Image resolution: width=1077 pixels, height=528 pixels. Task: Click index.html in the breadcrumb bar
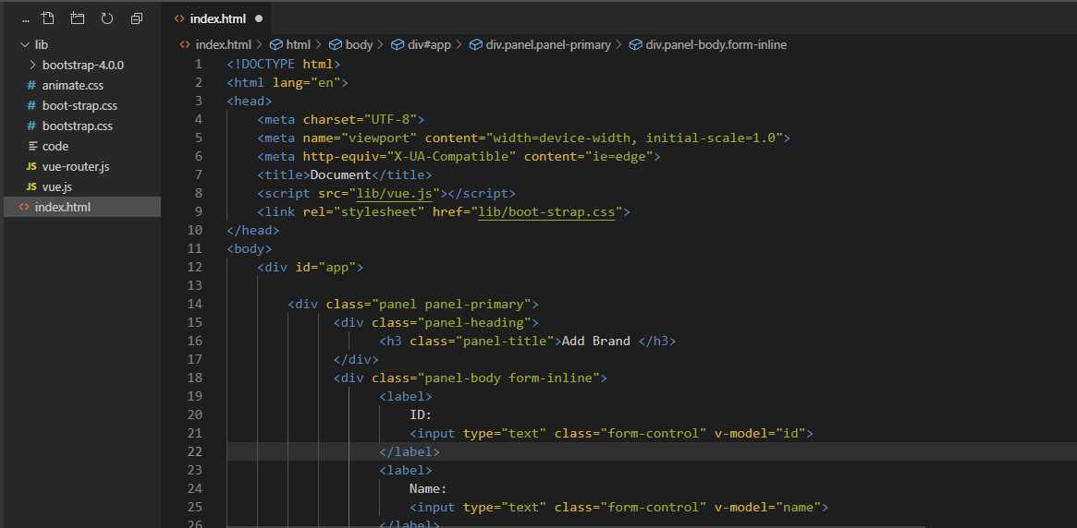(x=223, y=44)
